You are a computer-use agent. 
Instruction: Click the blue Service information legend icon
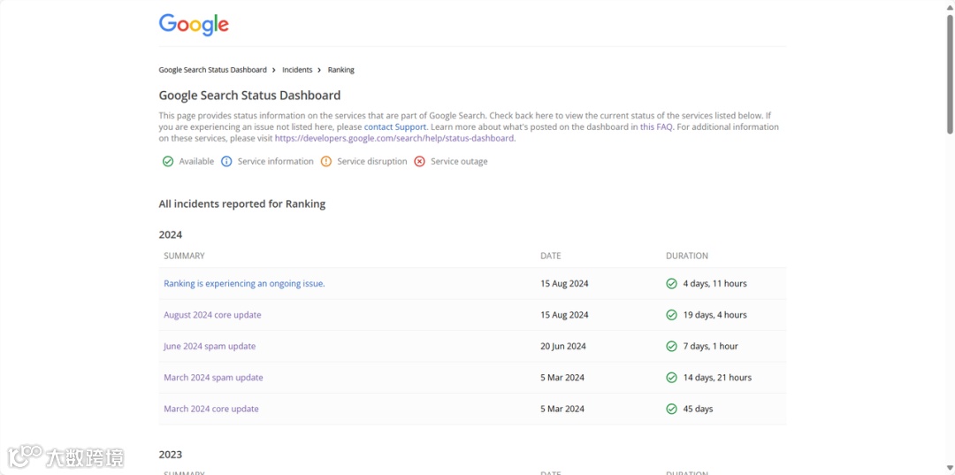226,162
